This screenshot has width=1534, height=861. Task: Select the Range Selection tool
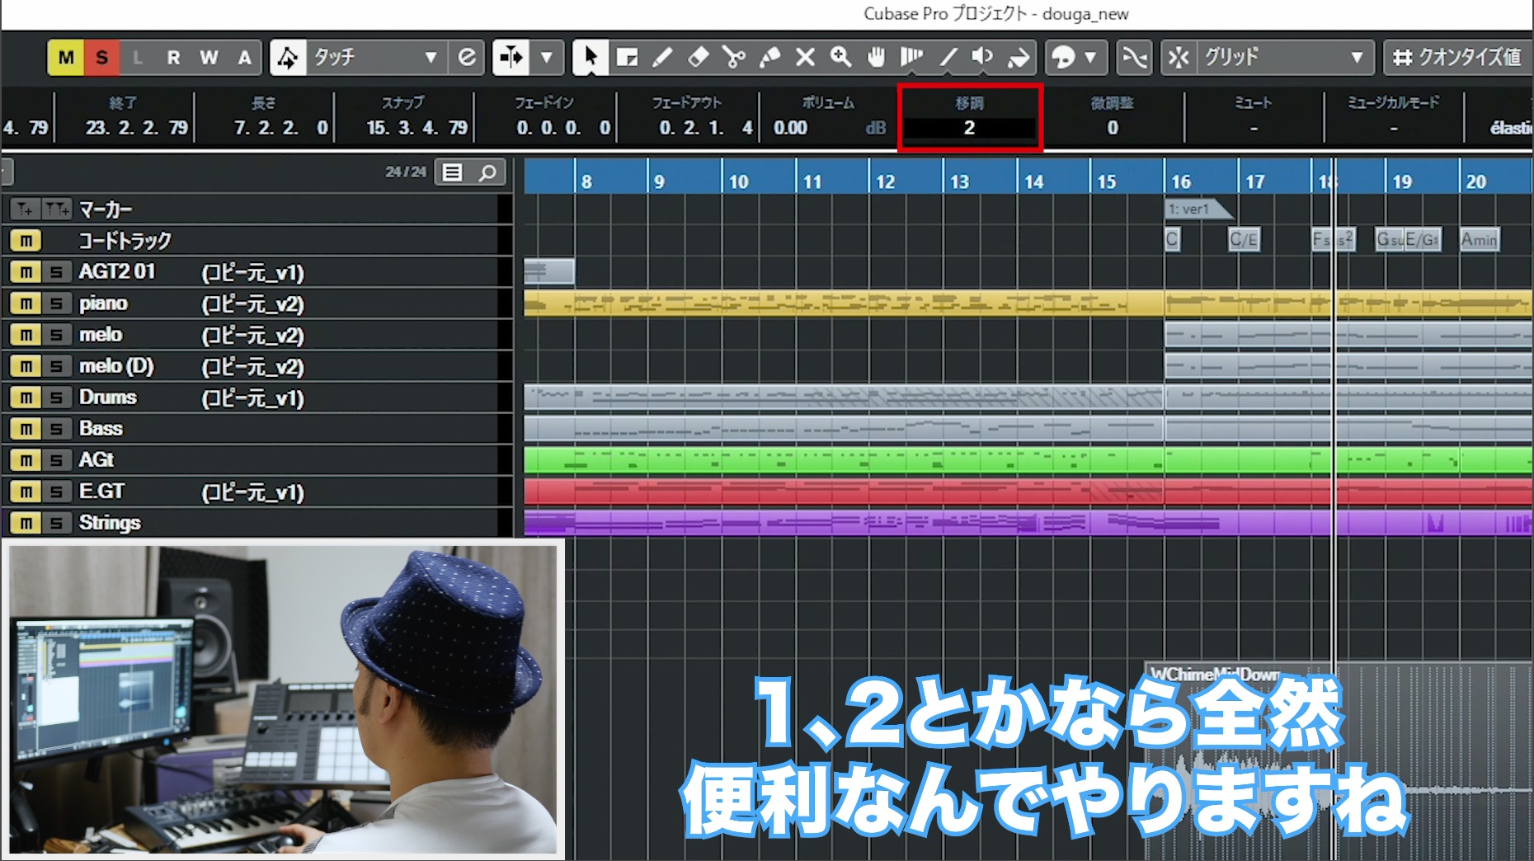click(x=627, y=57)
